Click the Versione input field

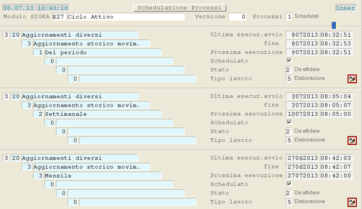237,17
